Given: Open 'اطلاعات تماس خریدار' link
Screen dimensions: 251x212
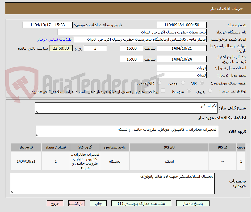Looking at the screenshot, I should coord(55,39).
